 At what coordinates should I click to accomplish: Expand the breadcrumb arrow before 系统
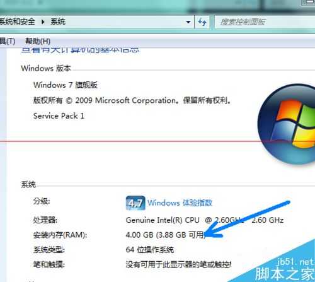pos(43,21)
